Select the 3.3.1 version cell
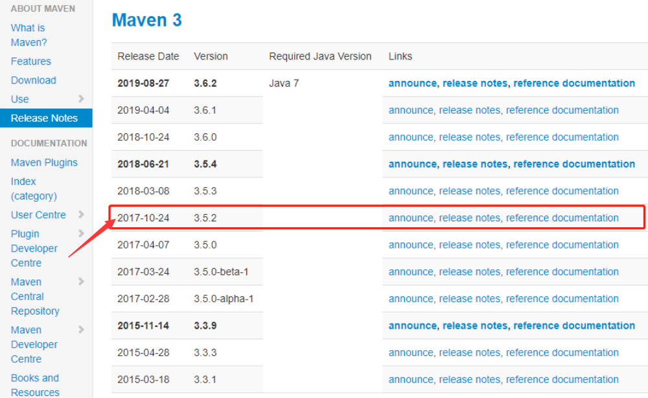Image resolution: width=648 pixels, height=398 pixels. point(205,379)
